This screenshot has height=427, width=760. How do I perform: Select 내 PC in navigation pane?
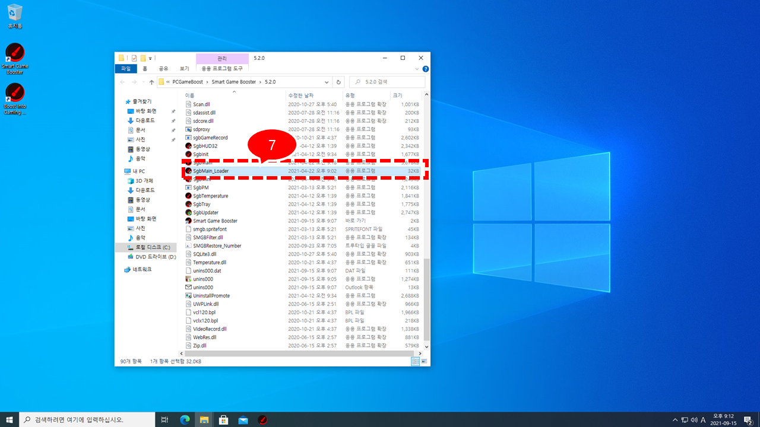pos(135,171)
